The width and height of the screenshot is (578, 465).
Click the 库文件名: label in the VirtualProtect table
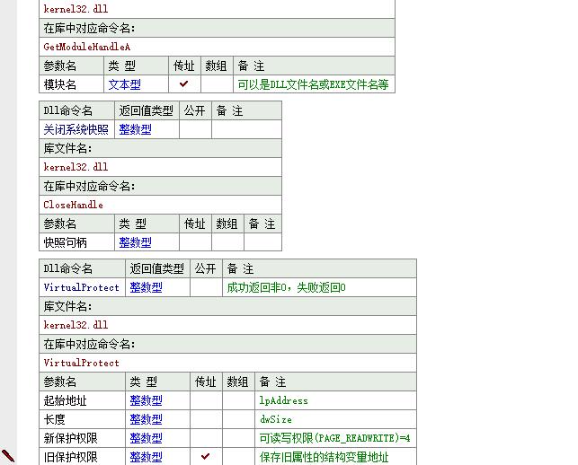coord(67,306)
